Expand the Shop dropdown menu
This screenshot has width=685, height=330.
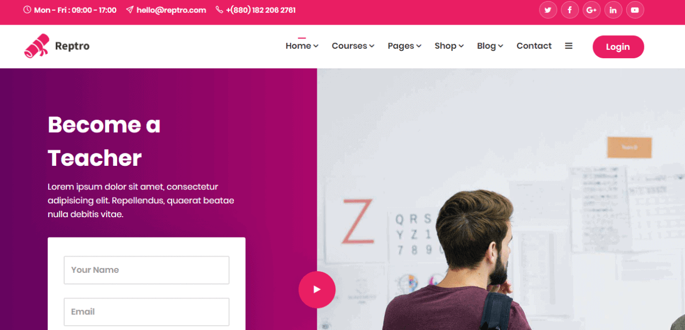(449, 46)
